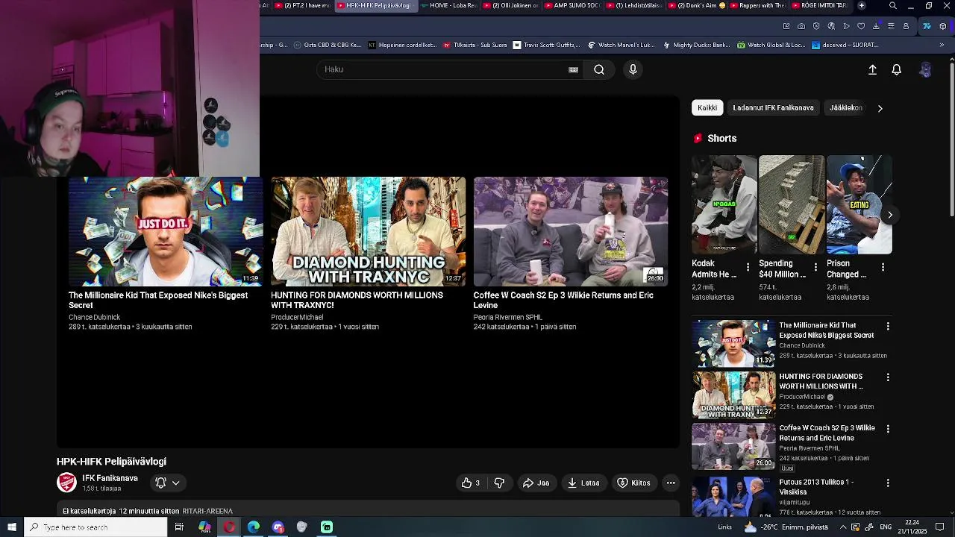
Task: Open Millionaire Kid Nike video thumbnail in grid
Action: 165,231
